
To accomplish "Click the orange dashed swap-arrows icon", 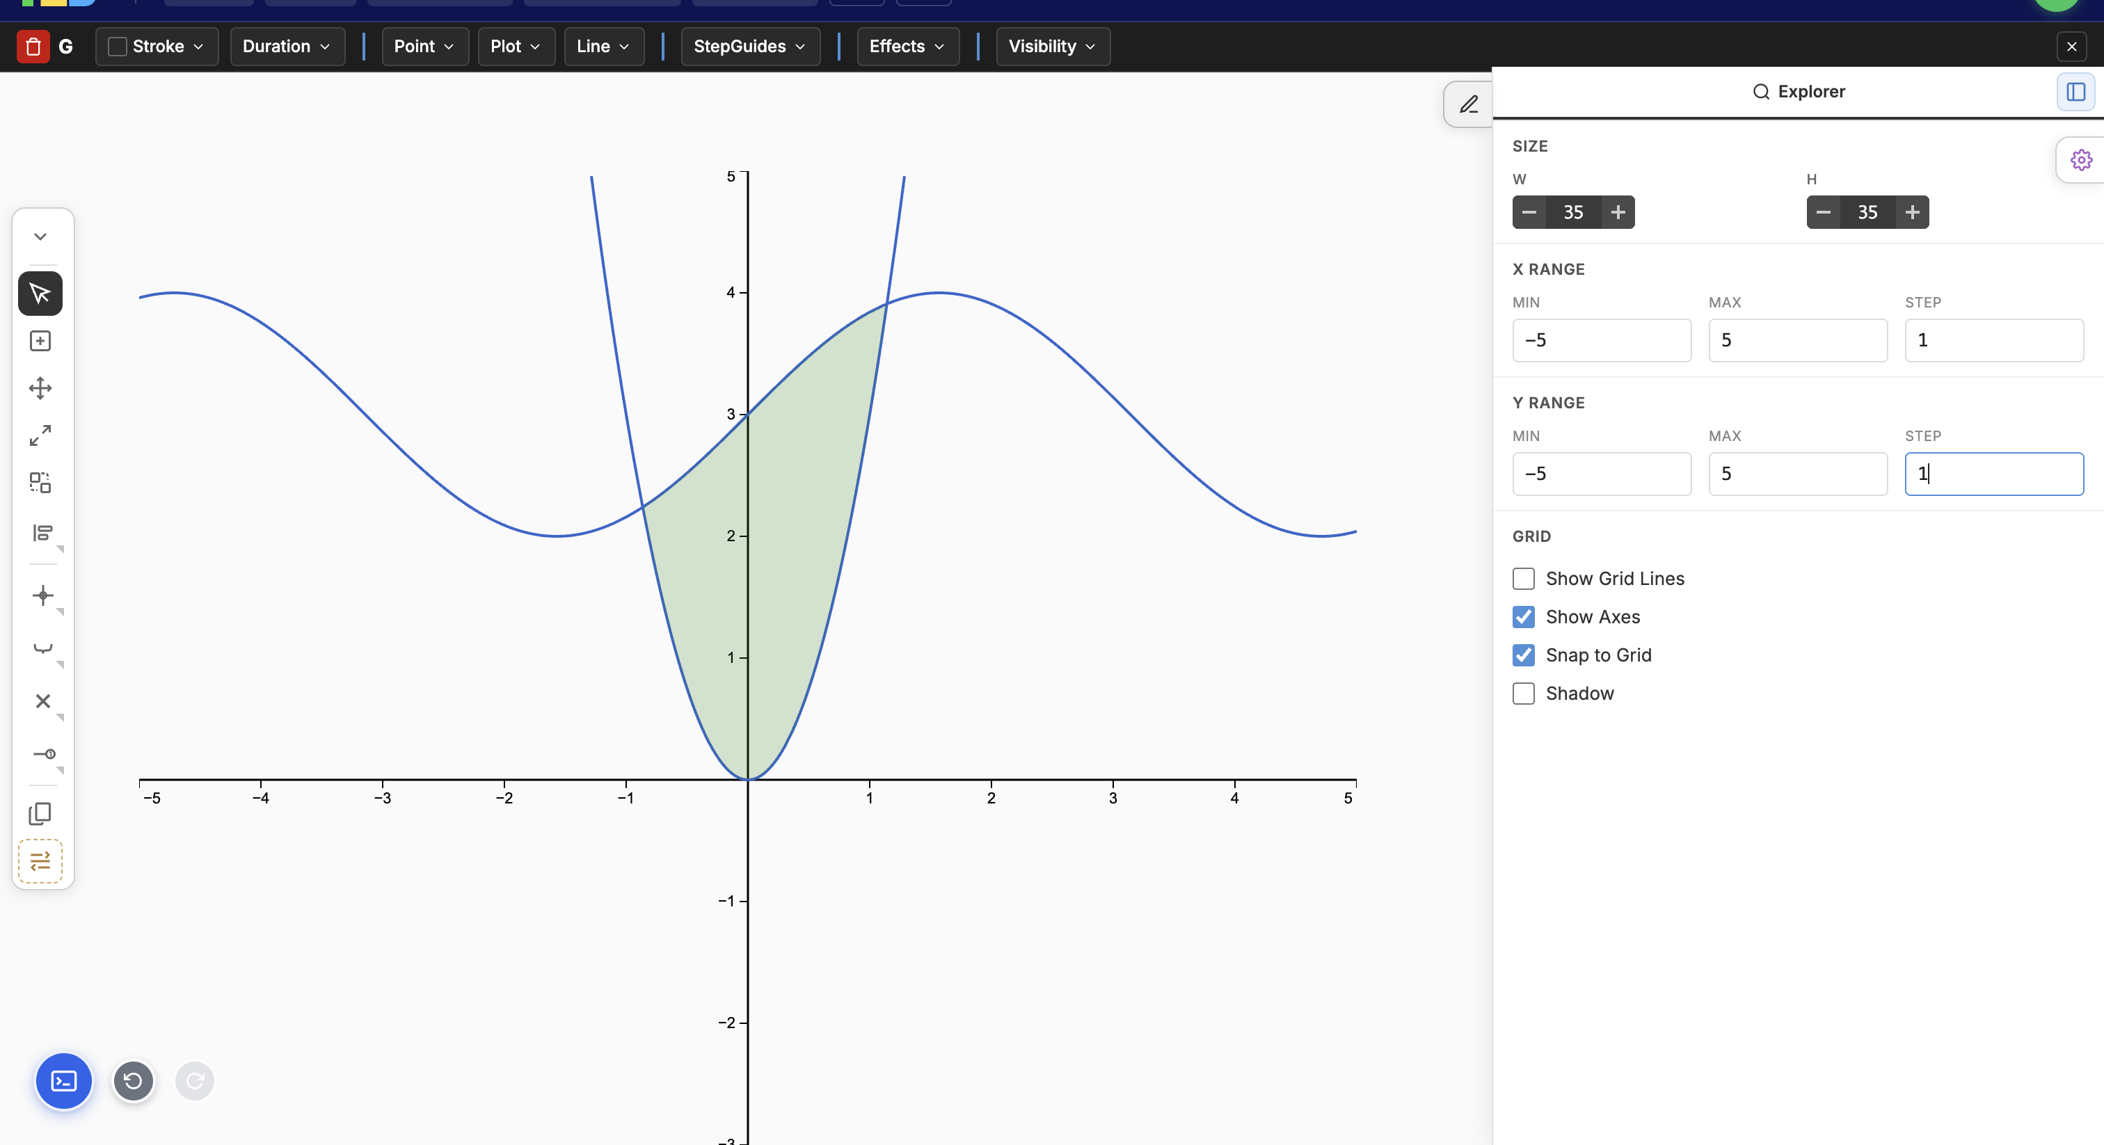I will (40, 860).
